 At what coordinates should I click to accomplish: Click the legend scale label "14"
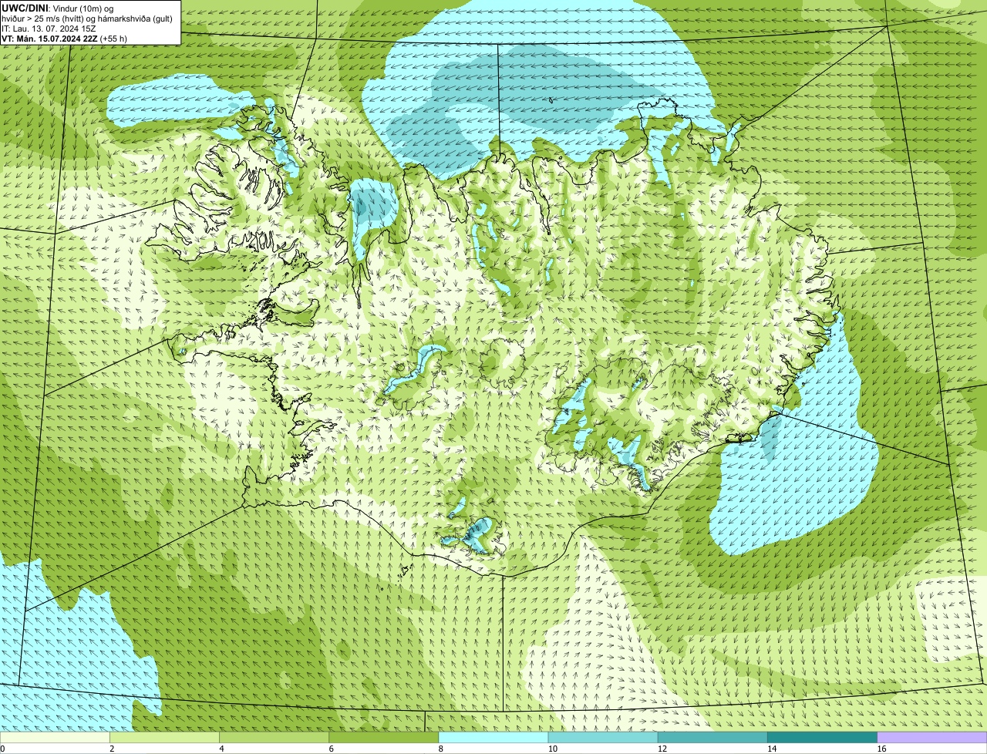[x=771, y=749]
